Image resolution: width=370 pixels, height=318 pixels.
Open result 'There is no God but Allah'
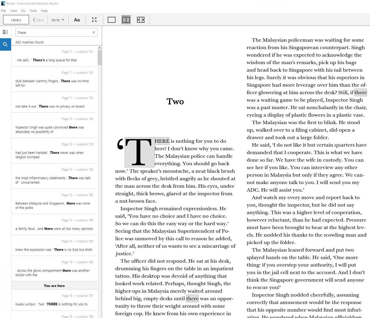point(54,245)
